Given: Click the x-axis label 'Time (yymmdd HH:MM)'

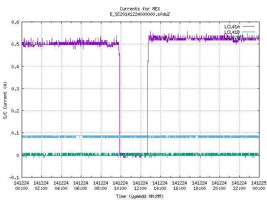Looking at the screenshot, I should [x=140, y=196].
